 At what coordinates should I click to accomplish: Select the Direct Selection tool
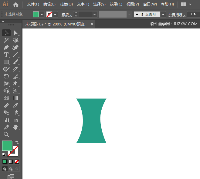(x=15, y=33)
